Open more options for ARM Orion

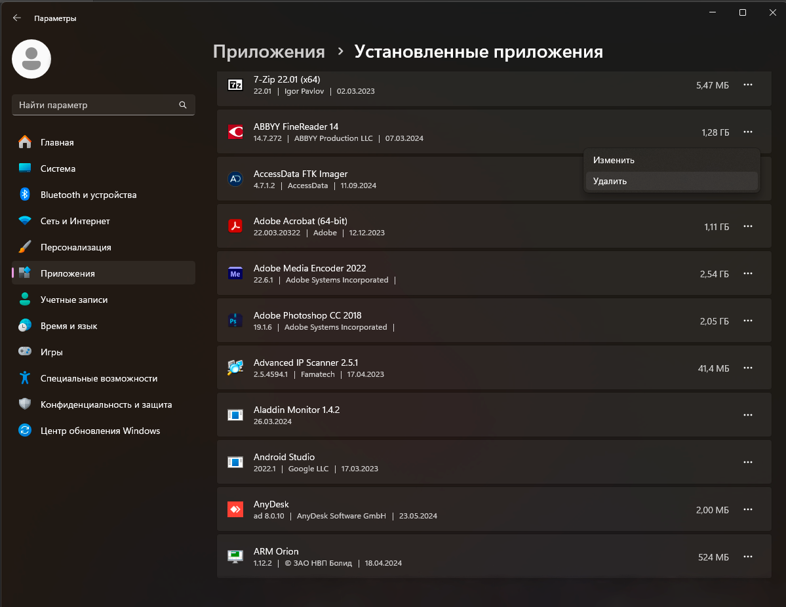(x=748, y=557)
